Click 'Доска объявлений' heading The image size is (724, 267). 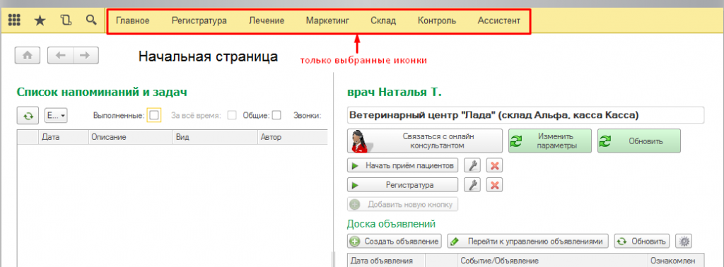[x=391, y=224]
